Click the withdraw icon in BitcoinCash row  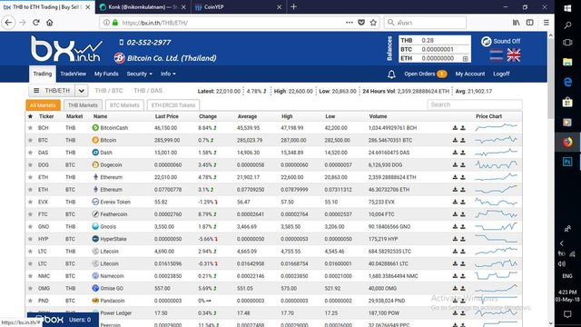pos(463,128)
